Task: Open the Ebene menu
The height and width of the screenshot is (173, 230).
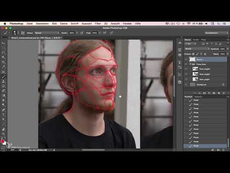Action: (64, 24)
